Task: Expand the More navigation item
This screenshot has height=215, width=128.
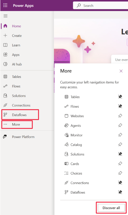Action: point(16,125)
